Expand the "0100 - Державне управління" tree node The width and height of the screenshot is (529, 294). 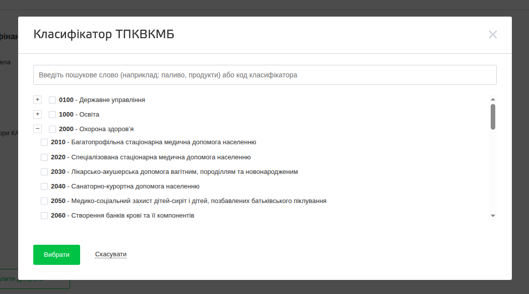click(x=37, y=100)
